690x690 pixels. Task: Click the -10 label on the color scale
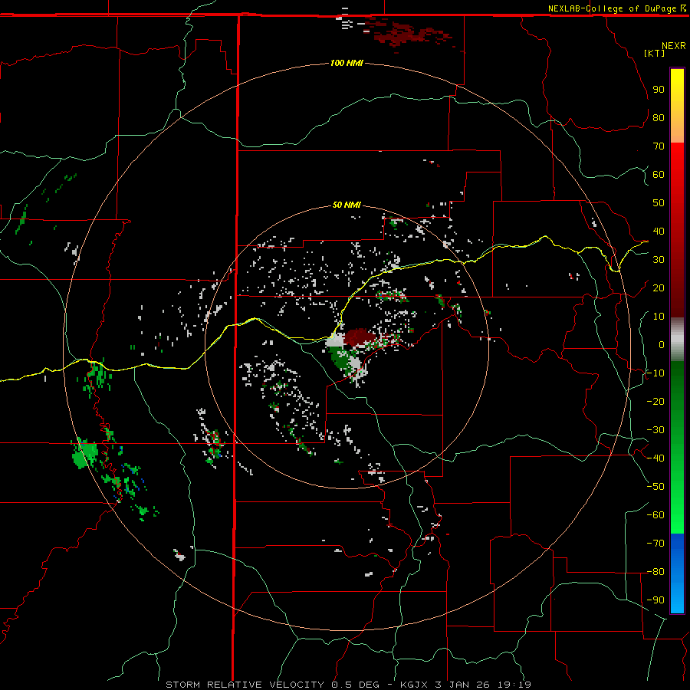(655, 373)
